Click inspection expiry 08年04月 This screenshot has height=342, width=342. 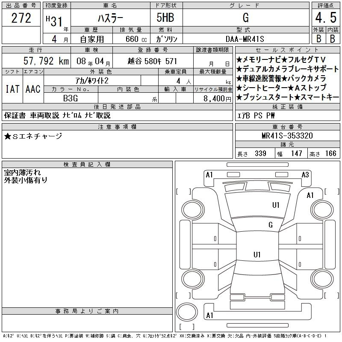[x=93, y=62]
